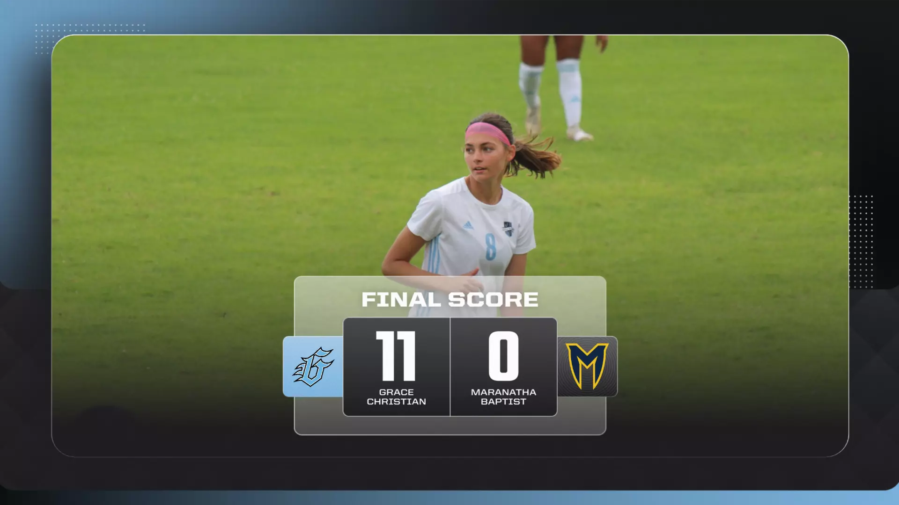Click the dark tile behind Maranatha logo
Viewport: 899px width, 505px height.
tap(587, 367)
